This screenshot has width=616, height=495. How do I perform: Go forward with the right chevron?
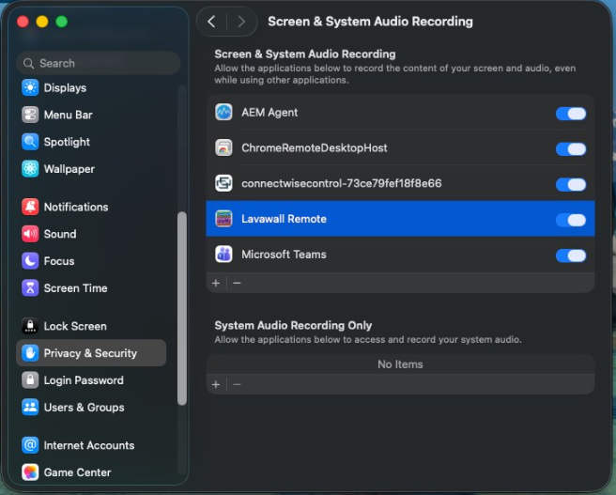(241, 22)
